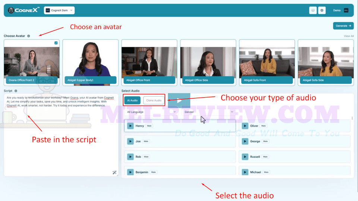Open the Gender filter dropdown
Image resolution: width=358 pixels, height=201 pixels.
tap(209, 112)
